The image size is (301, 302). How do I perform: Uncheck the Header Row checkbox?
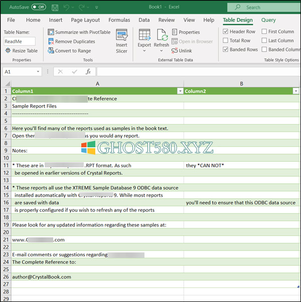click(x=225, y=32)
